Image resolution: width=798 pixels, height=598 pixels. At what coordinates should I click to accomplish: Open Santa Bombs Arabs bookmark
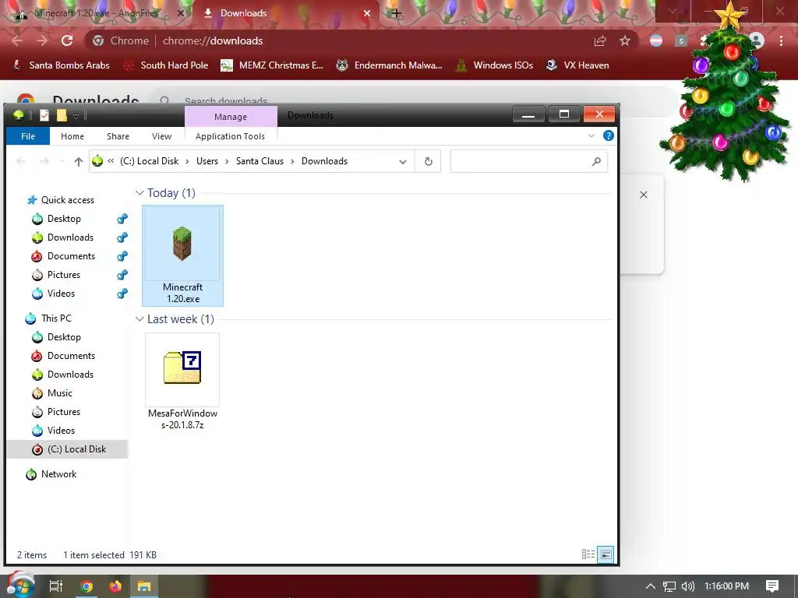[61, 65]
